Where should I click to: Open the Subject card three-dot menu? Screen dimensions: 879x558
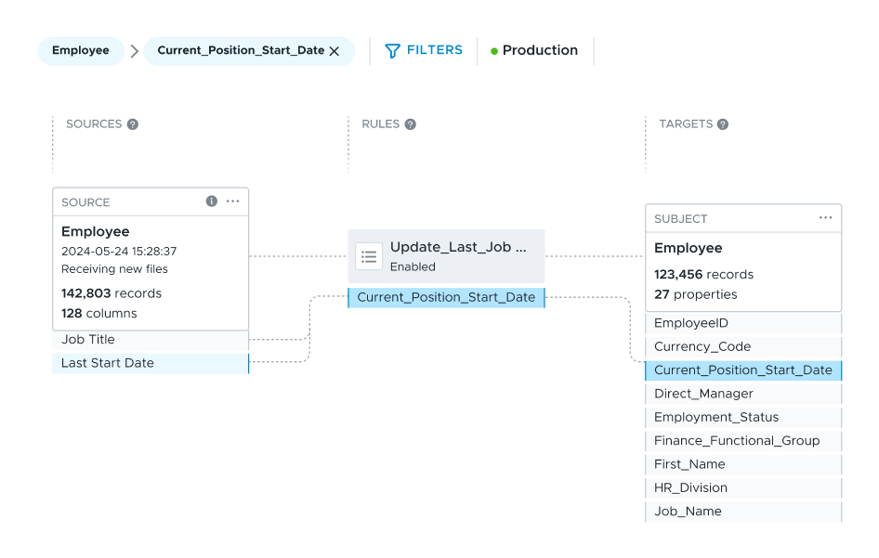tap(825, 218)
